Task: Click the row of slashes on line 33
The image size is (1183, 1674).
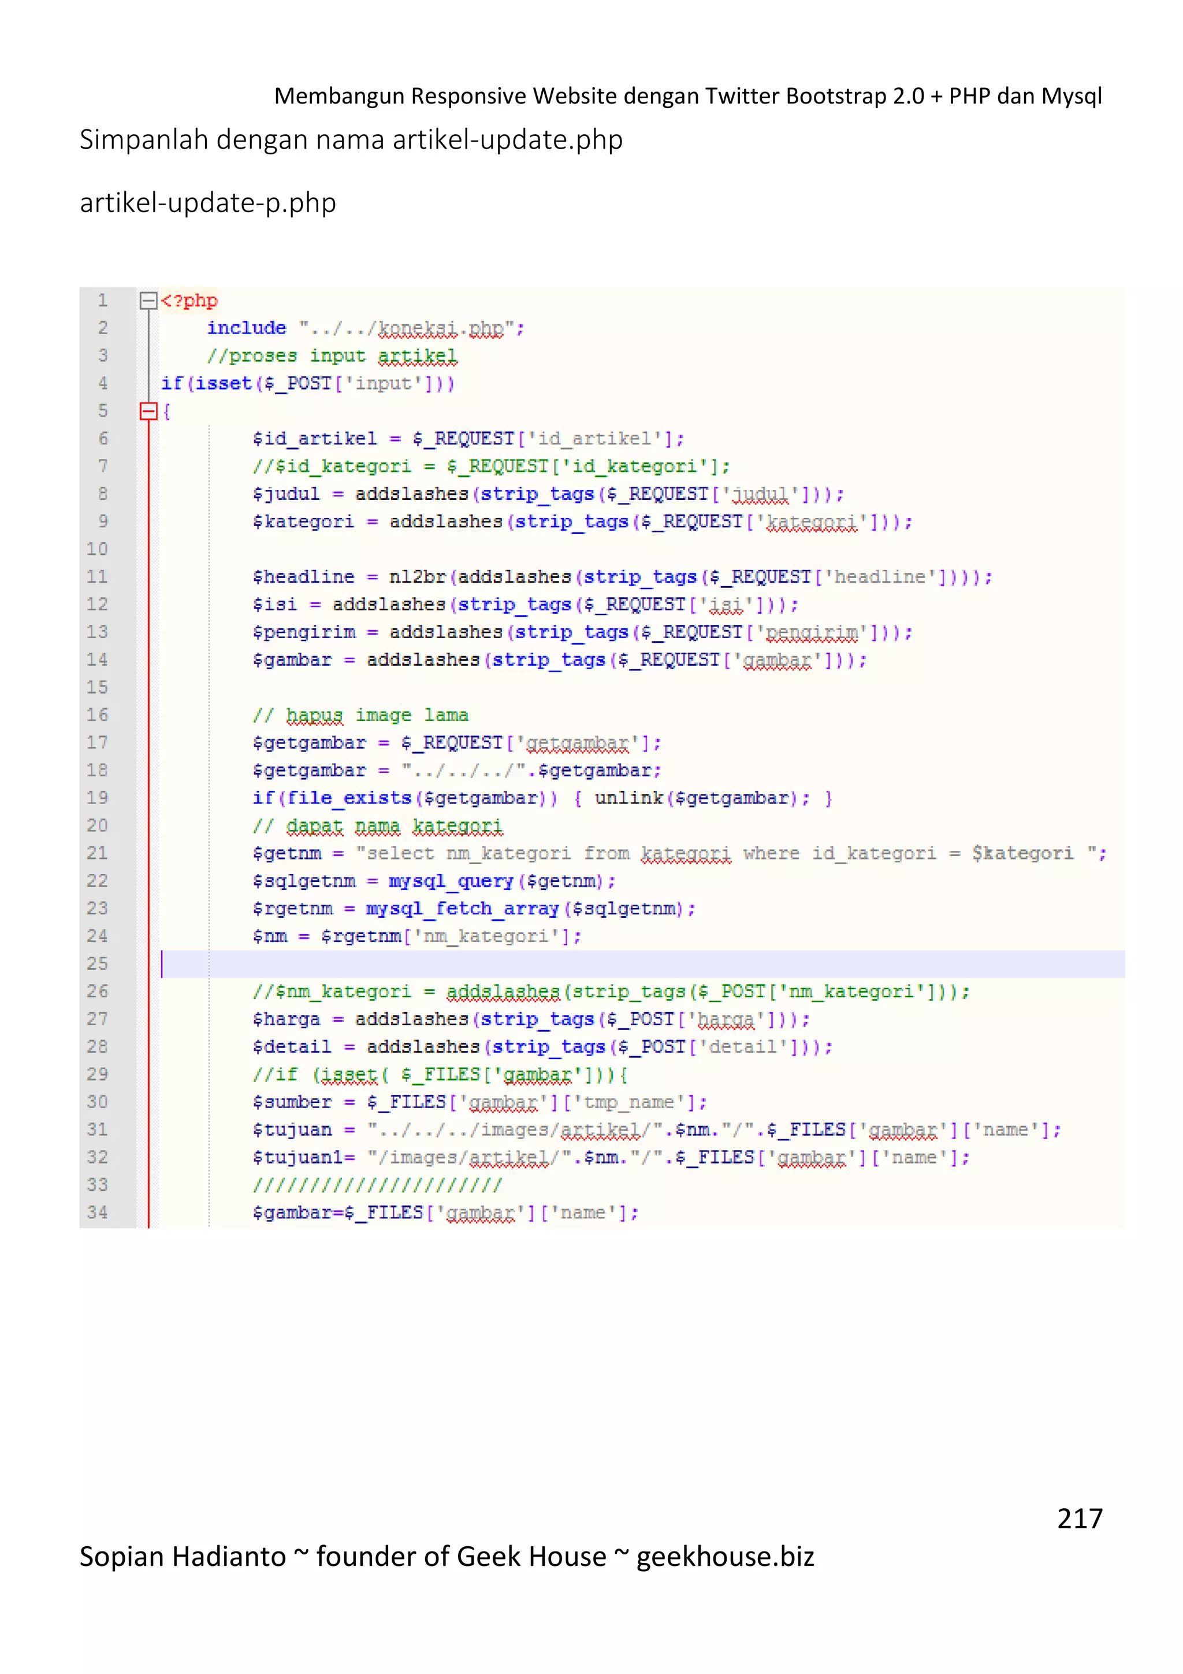Action: 377,1186
